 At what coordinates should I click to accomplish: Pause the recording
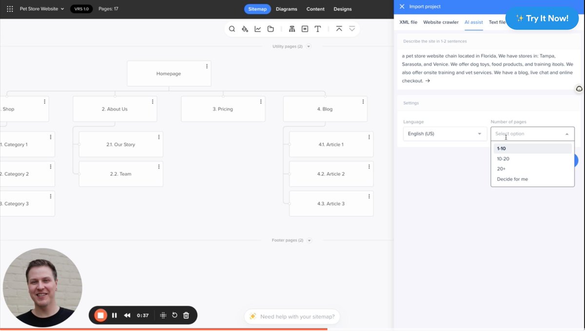point(114,315)
